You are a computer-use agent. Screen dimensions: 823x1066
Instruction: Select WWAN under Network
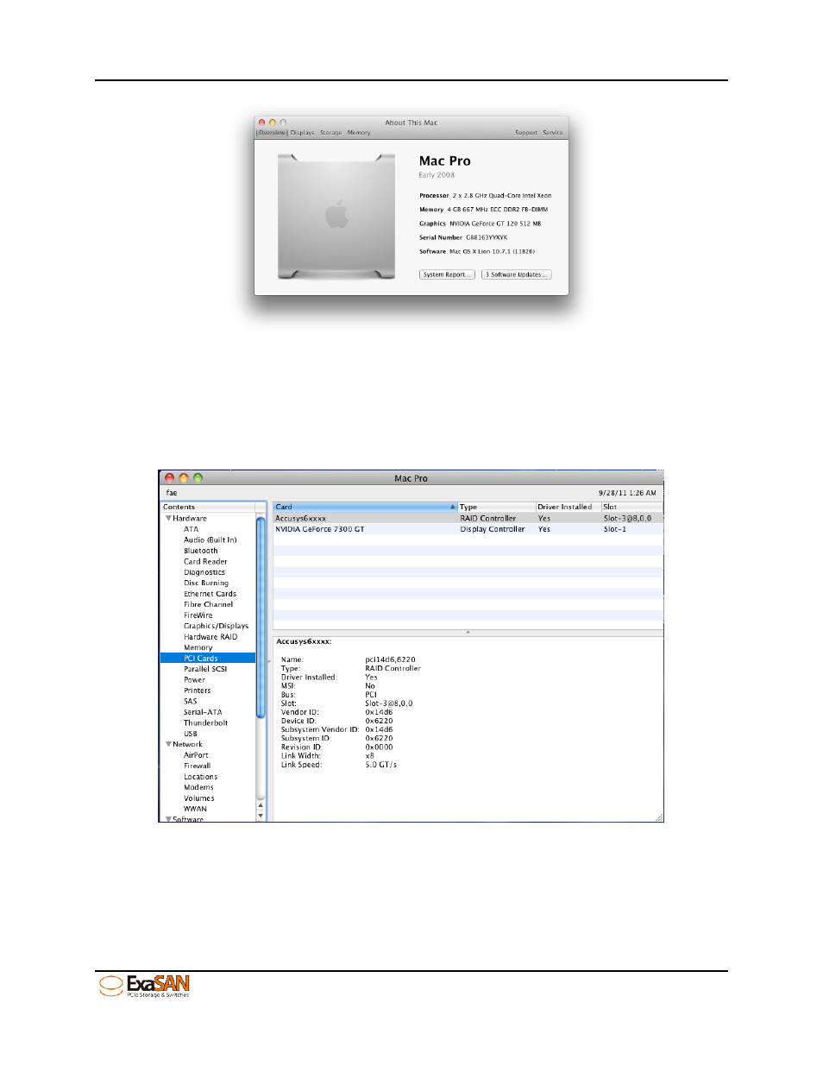[x=195, y=809]
